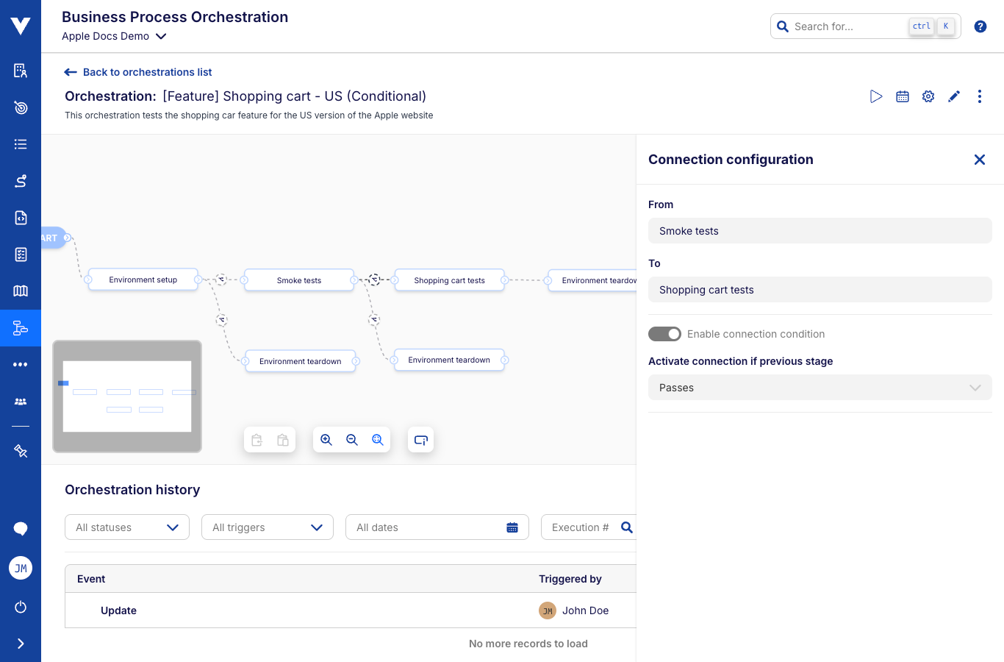This screenshot has height=662, width=1004.
Task: Fit orchestration diagram to screen
Action: pos(377,439)
